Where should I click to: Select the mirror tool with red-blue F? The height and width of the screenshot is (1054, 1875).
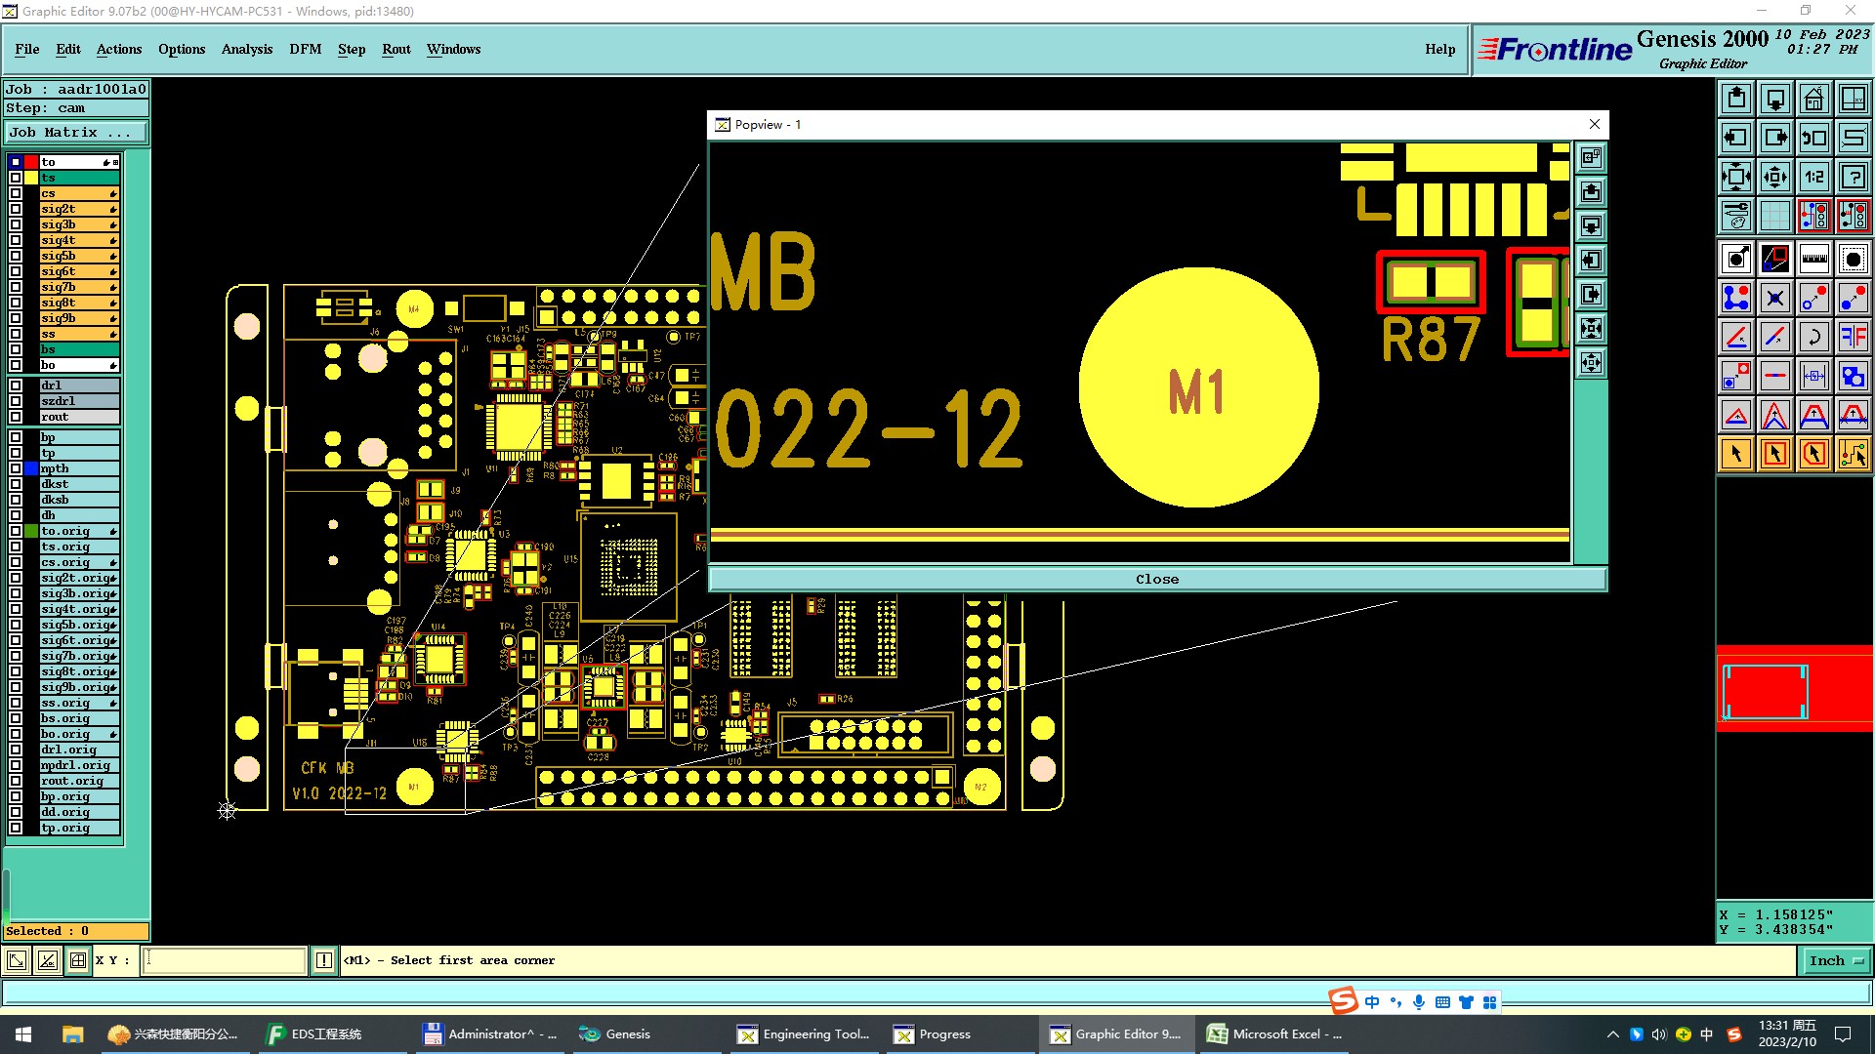point(1854,337)
